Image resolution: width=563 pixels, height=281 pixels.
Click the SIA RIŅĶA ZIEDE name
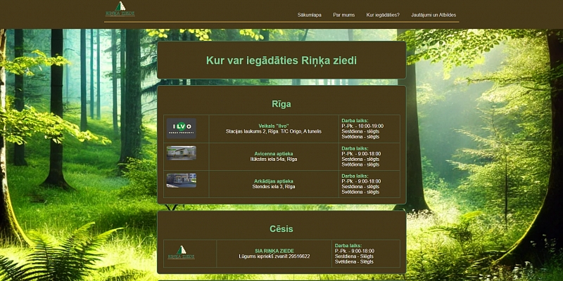coord(274,251)
